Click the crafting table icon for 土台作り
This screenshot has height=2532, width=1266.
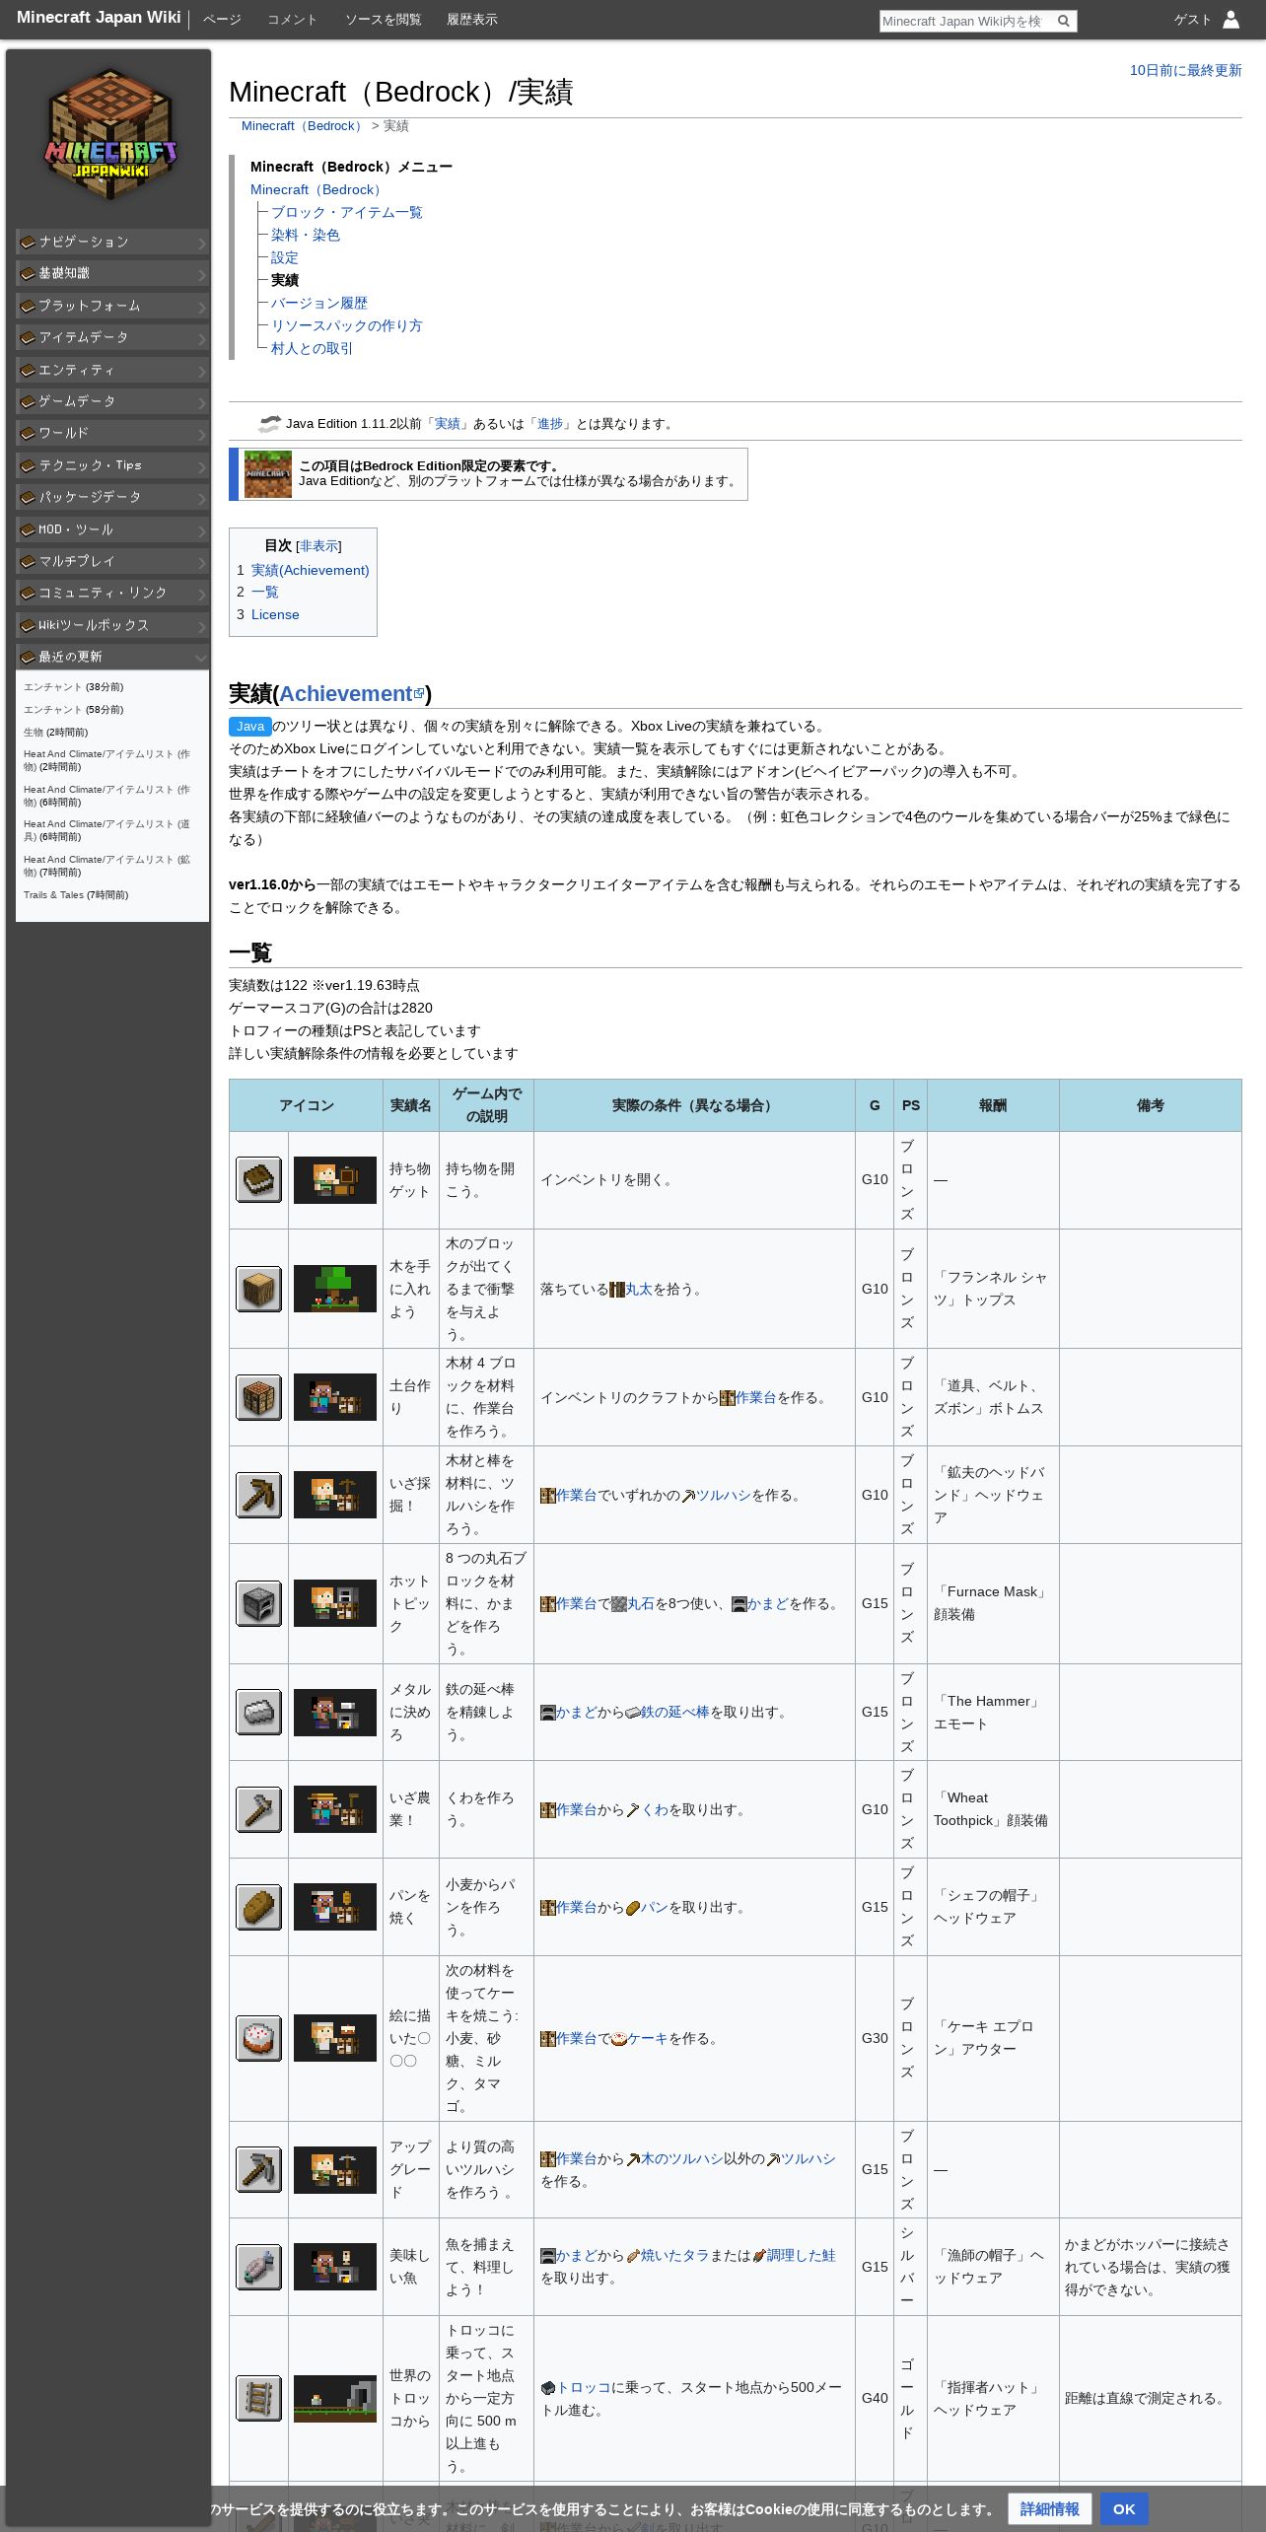[258, 1397]
